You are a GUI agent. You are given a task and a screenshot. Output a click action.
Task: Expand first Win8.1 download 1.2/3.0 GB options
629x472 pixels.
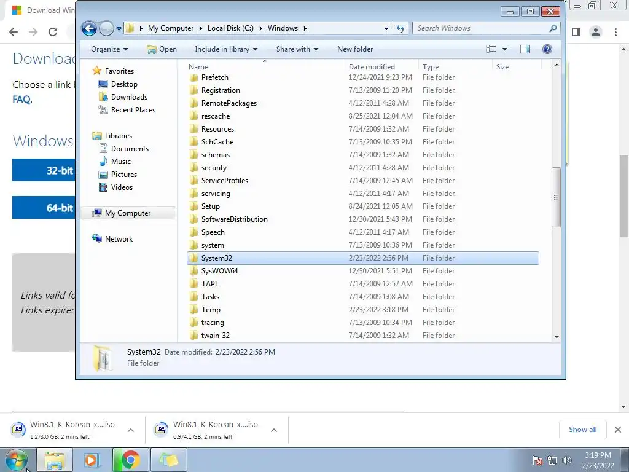pos(131,430)
